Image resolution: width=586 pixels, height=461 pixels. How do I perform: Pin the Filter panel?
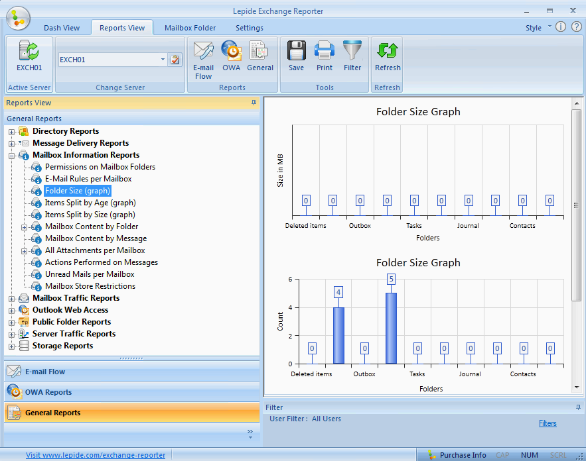pyautogui.click(x=578, y=407)
